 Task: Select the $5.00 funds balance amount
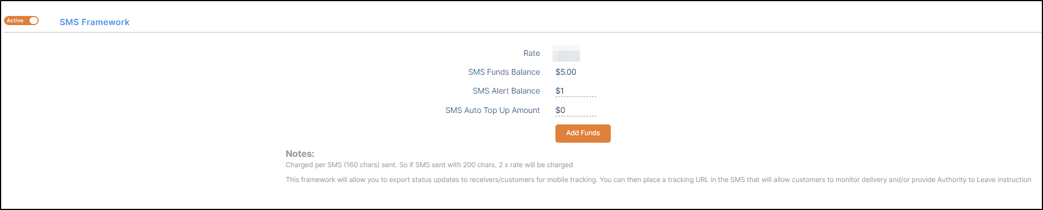(566, 72)
